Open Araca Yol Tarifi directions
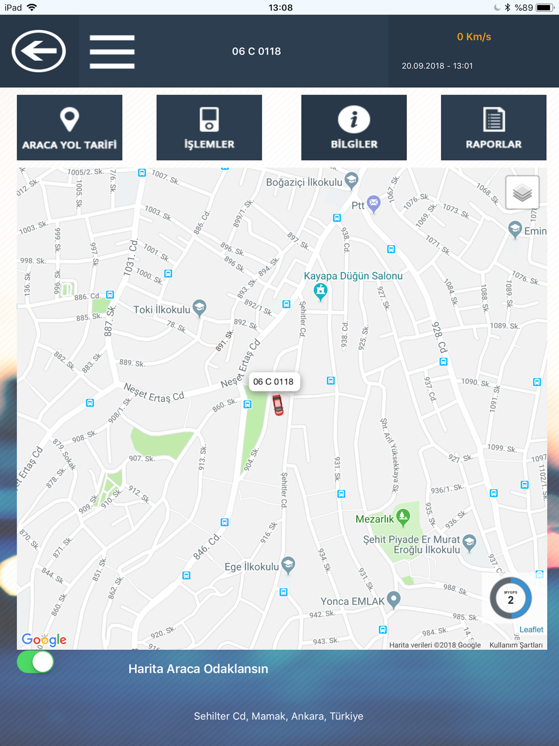Viewport: 559px width, 746px height. point(69,128)
